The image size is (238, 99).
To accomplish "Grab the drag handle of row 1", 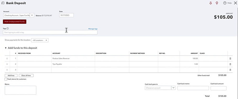I will click(7, 59).
